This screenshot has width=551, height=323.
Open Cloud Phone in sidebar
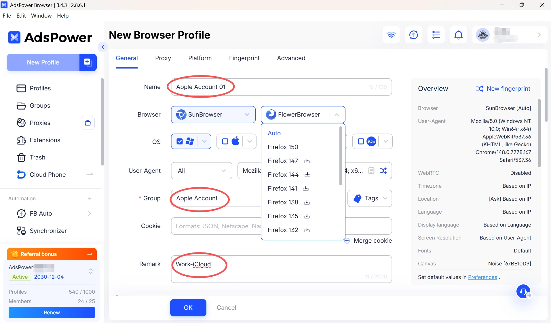pyautogui.click(x=48, y=175)
